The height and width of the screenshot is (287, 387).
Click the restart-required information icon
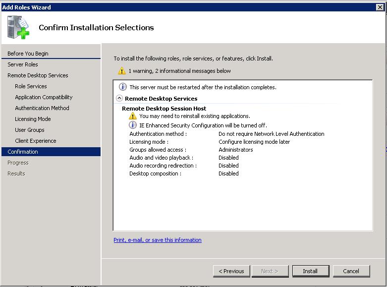click(123, 87)
